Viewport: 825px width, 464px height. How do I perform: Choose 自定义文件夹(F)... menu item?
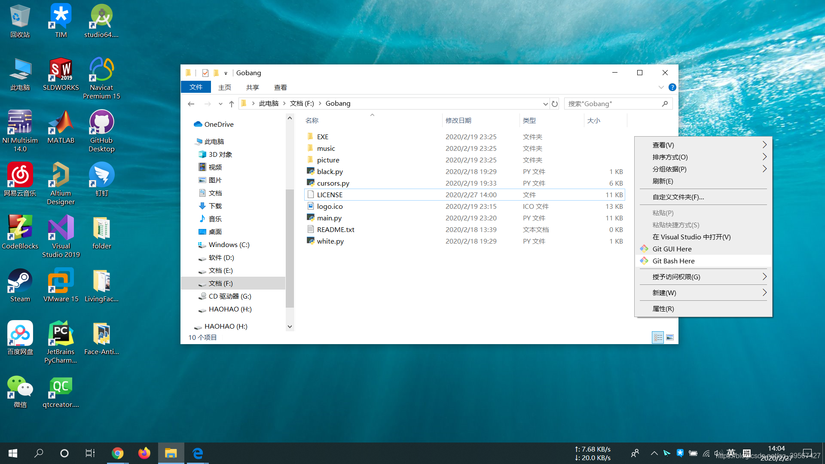(x=703, y=197)
